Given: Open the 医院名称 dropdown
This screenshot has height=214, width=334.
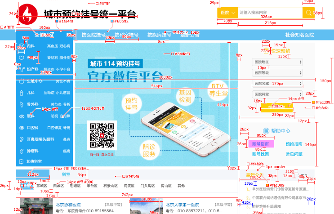Looking at the screenshot, I should [277, 84].
